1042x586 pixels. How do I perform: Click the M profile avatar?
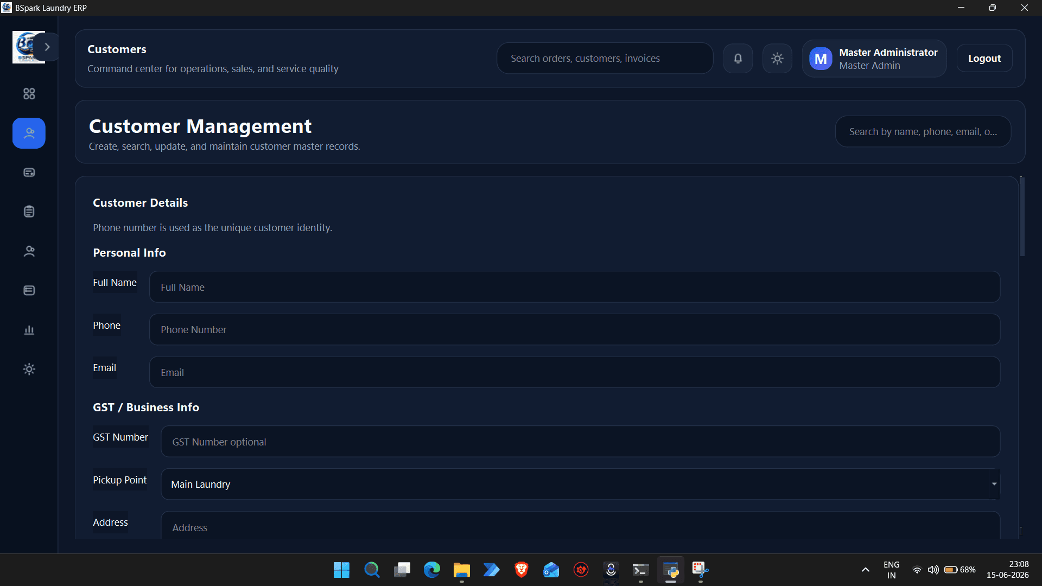click(x=821, y=59)
